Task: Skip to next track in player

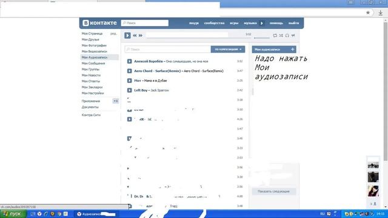Action: (141, 36)
